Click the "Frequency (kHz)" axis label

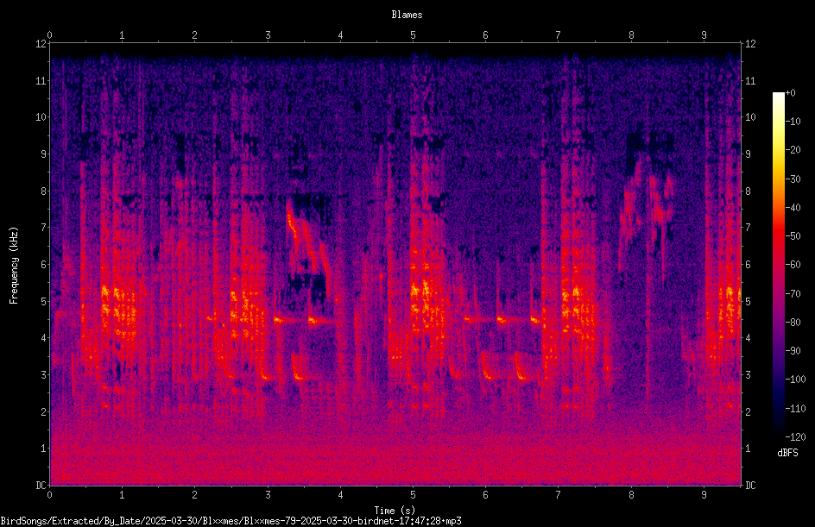click(14, 266)
